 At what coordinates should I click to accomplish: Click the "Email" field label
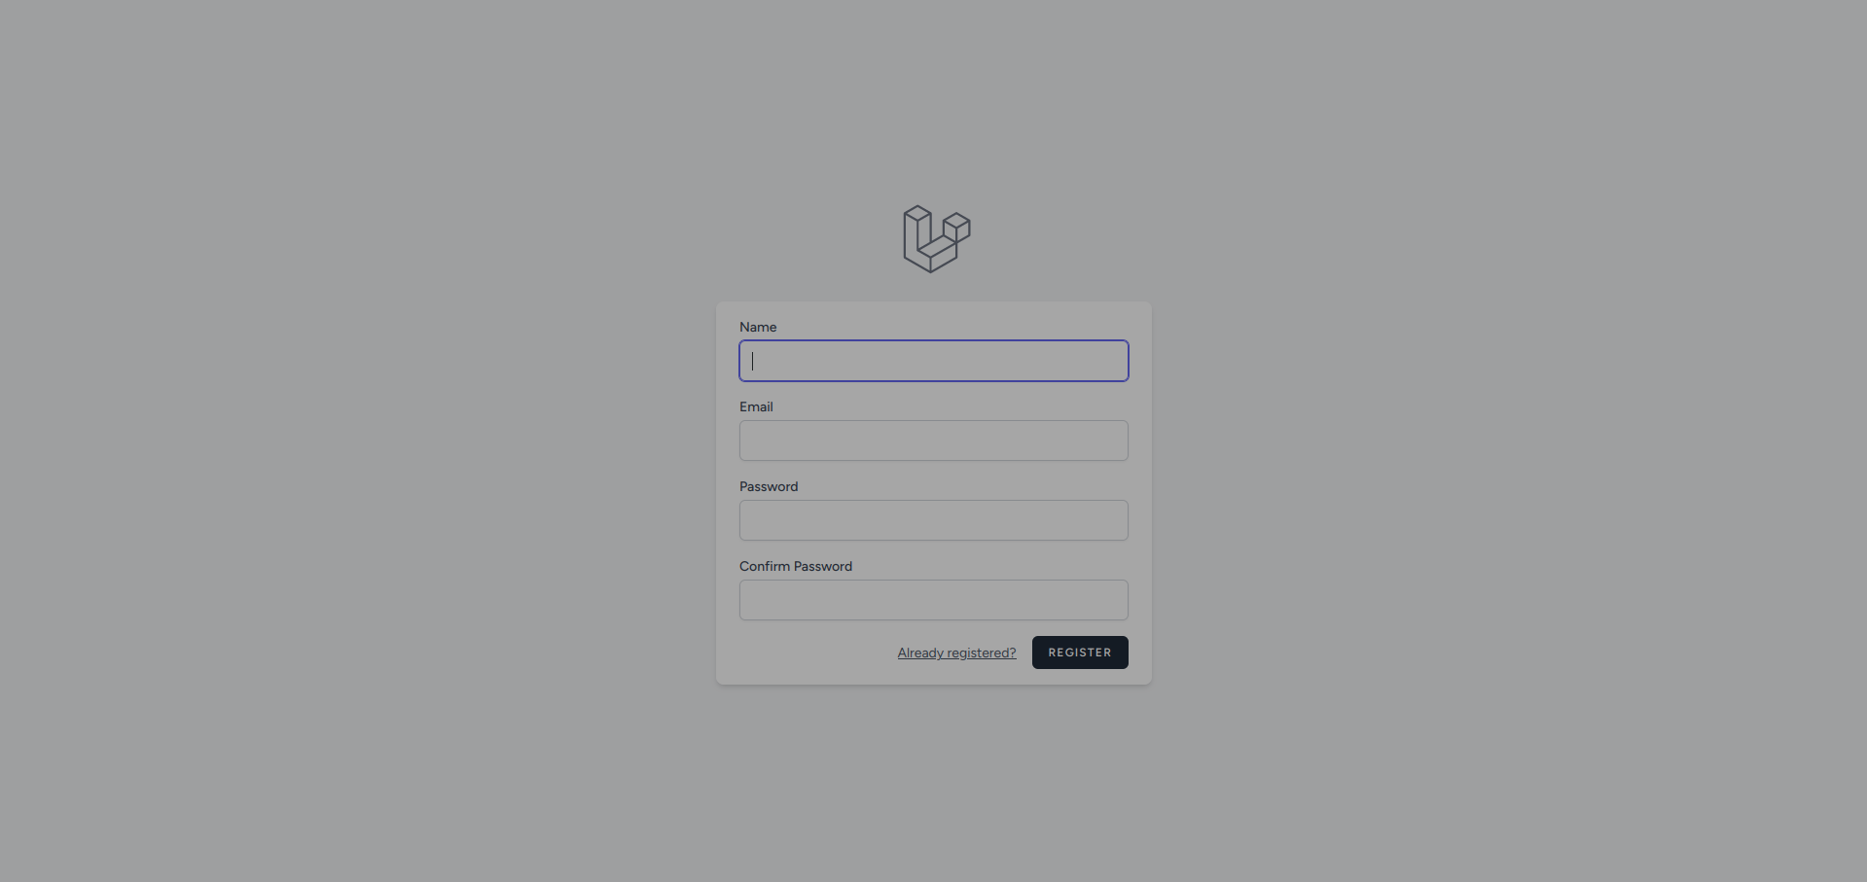coord(756,406)
